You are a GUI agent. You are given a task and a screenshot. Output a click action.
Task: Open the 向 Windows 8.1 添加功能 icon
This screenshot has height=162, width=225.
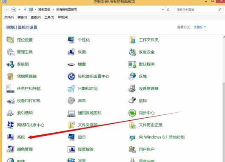click(x=132, y=138)
